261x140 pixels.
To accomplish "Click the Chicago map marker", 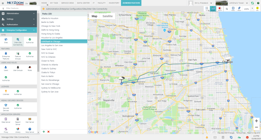I will (x=227, y=61).
